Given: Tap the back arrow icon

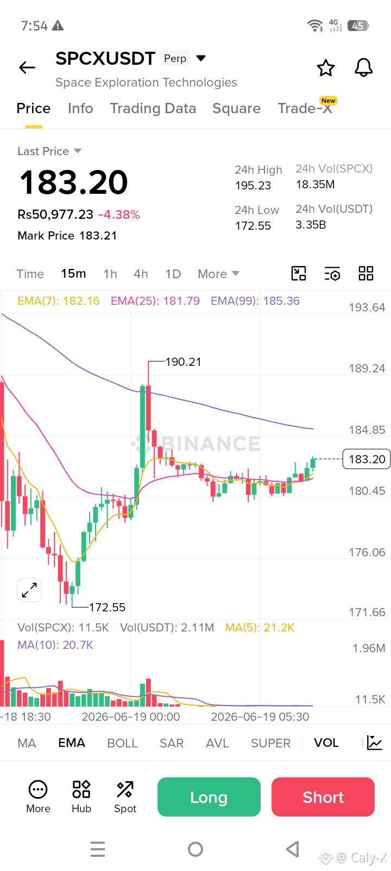Looking at the screenshot, I should tap(27, 68).
